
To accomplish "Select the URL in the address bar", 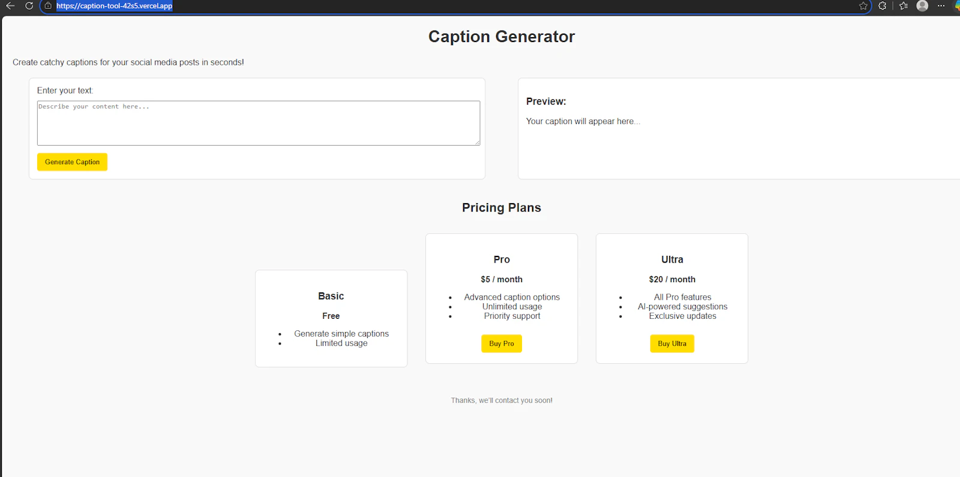I will tap(114, 6).
